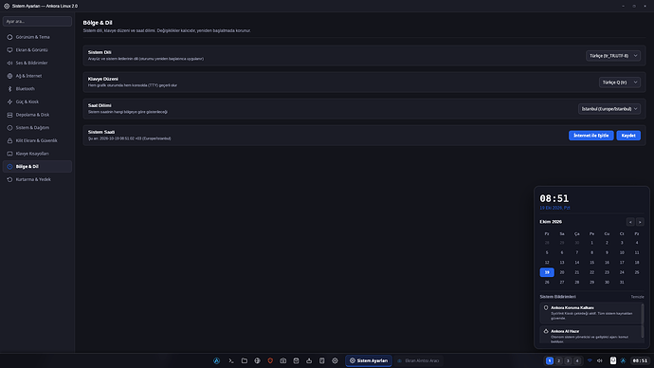The height and width of the screenshot is (368, 654).
Task: Click the Ayar ara search field
Action: (x=37, y=21)
